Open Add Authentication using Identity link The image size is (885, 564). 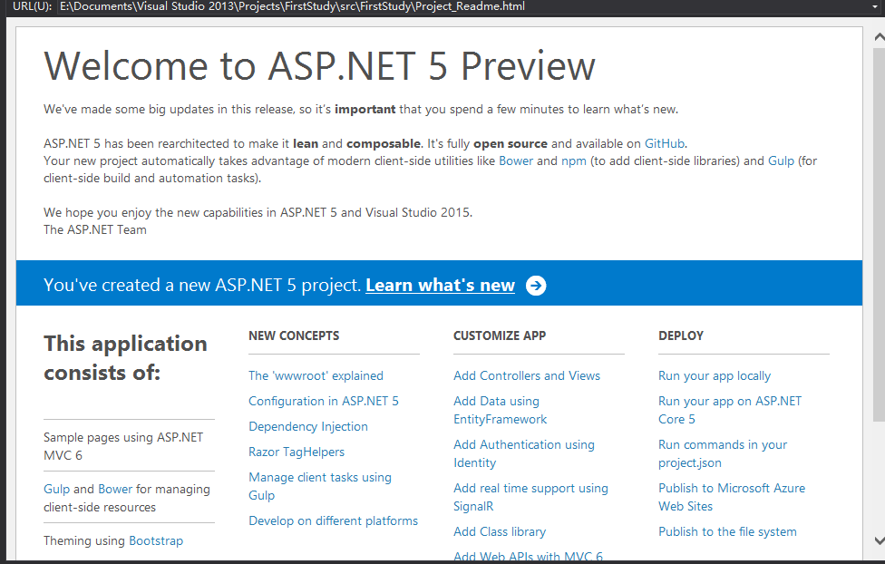(524, 453)
